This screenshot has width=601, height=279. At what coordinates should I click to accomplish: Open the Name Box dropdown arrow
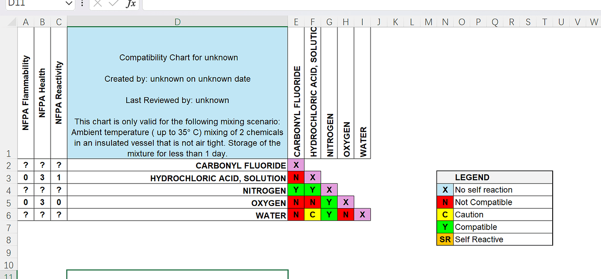pyautogui.click(x=69, y=3)
